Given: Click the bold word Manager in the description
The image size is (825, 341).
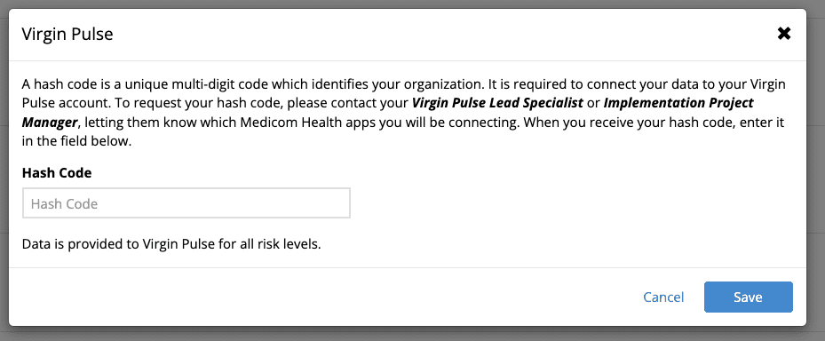Looking at the screenshot, I should (50, 123).
